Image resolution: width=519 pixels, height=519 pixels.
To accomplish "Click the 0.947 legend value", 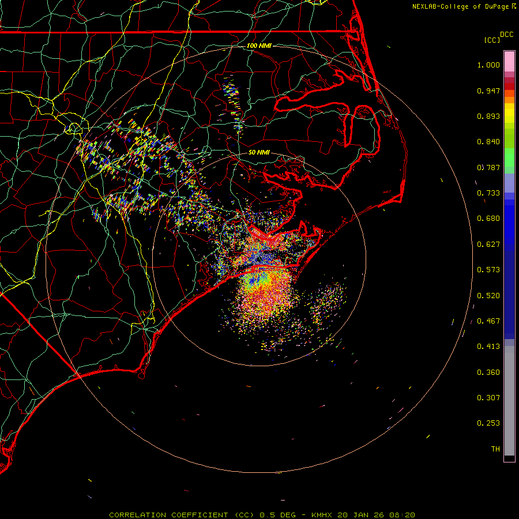I will pos(488,91).
